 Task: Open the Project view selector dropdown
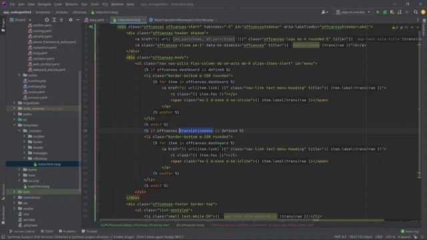[21, 20]
